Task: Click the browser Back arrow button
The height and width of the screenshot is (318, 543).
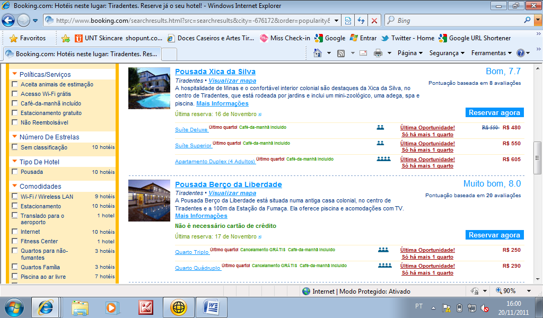Action: [8, 21]
